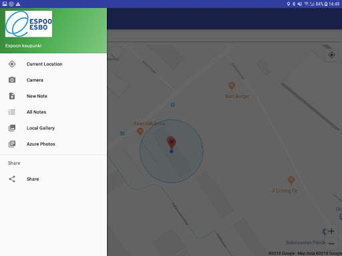This screenshot has width=342, height=256.
Task: Tap the my-location button on map
Action: click(x=331, y=55)
